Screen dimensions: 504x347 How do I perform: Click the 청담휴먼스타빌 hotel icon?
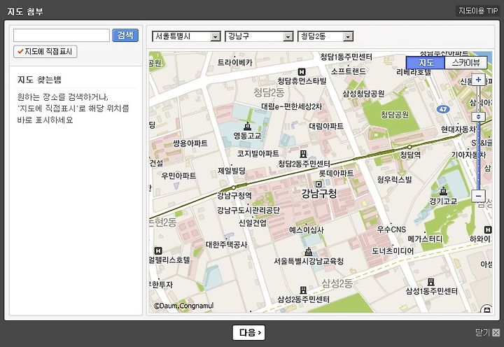301,72
